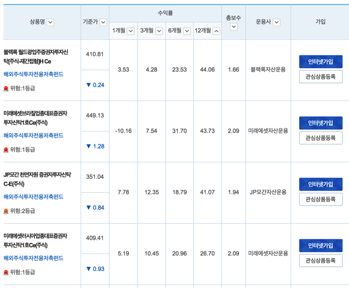Click 해외주식투자전용저축펀드 link under 브라질 fund
The image size is (349, 288).
[x=34, y=136]
